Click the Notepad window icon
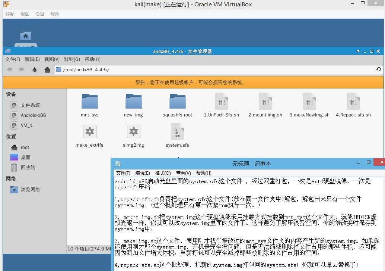The image size is (385, 271). coord(118,163)
